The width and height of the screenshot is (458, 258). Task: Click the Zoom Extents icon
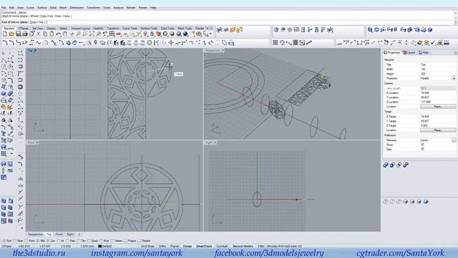tap(92, 34)
